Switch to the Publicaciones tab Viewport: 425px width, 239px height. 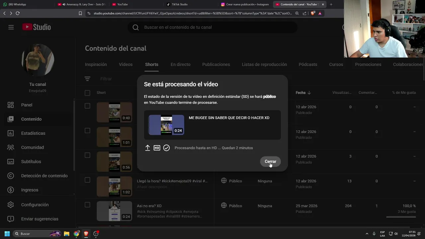[x=216, y=64]
